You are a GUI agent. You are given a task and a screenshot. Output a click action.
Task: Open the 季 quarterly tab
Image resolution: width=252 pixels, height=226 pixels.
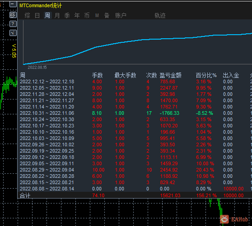point(67,16)
